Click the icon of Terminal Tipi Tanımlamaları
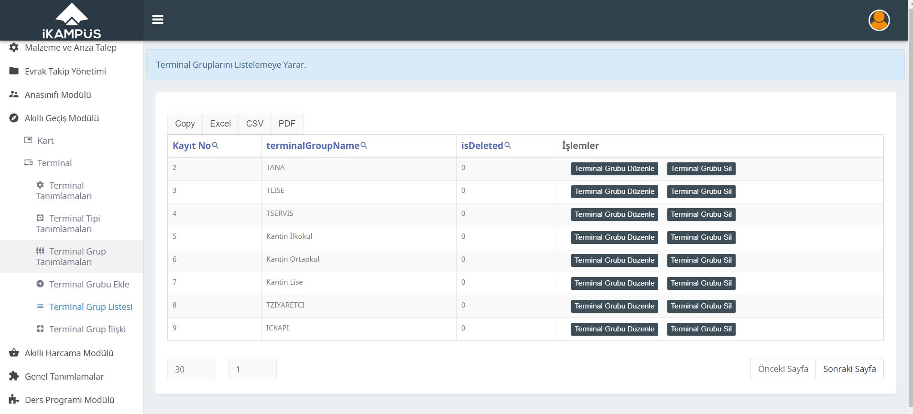This screenshot has height=414, width=913. tap(40, 218)
